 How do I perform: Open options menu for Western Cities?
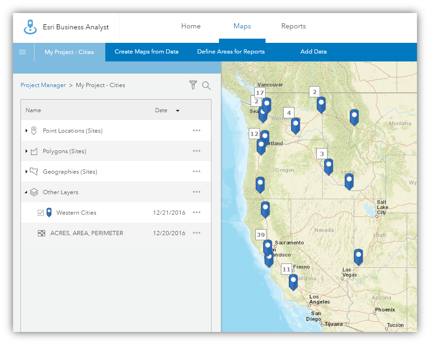pos(196,212)
